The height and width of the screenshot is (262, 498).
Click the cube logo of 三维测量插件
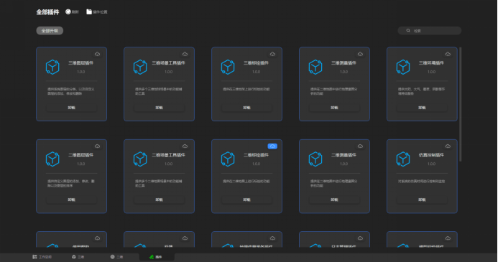click(x=315, y=67)
